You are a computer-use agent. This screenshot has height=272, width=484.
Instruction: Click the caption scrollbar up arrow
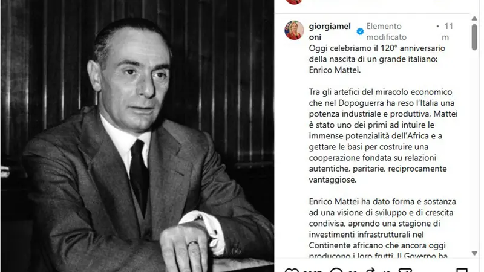click(x=474, y=19)
